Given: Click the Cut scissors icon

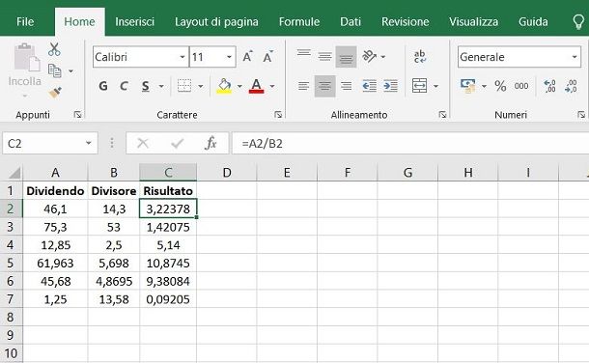Looking at the screenshot, I should coord(54,49).
